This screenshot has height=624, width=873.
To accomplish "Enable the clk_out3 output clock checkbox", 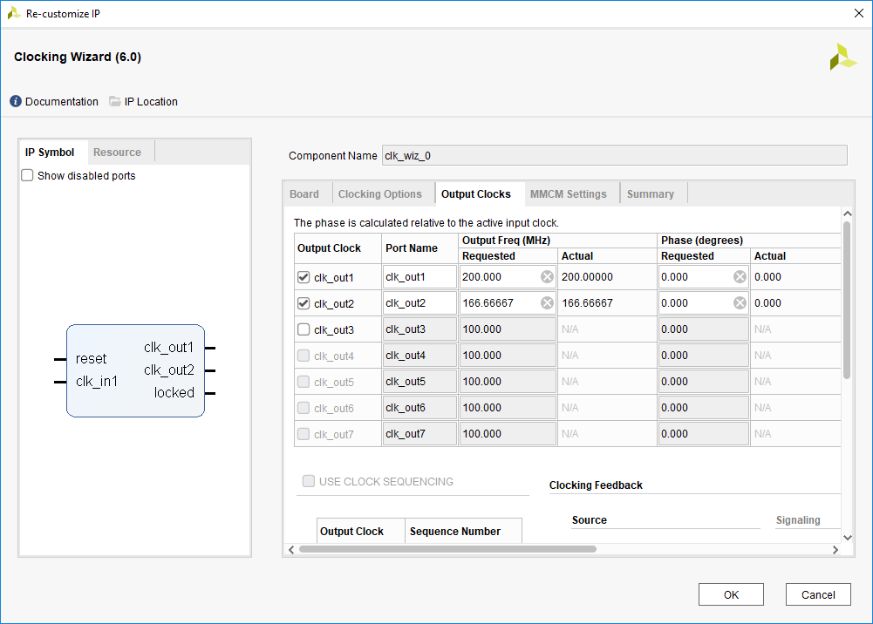I will [304, 329].
